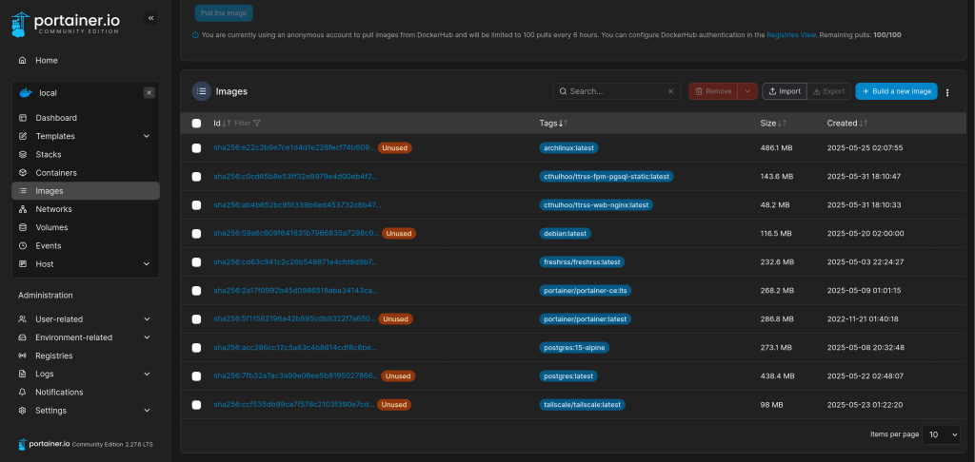The height and width of the screenshot is (462, 975).
Task: Open the Items per page dropdown
Action: 944,434
